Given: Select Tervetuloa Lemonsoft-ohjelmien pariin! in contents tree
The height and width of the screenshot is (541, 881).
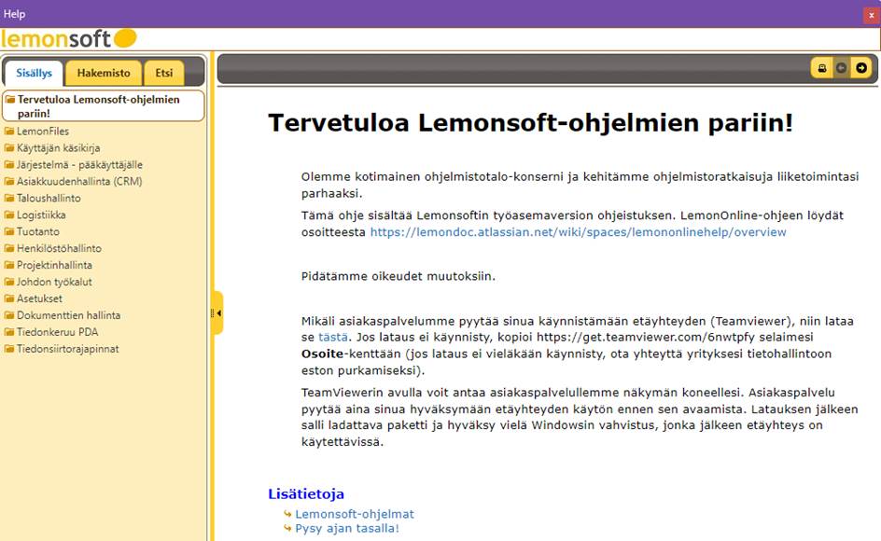Looking at the screenshot, I should (x=104, y=106).
